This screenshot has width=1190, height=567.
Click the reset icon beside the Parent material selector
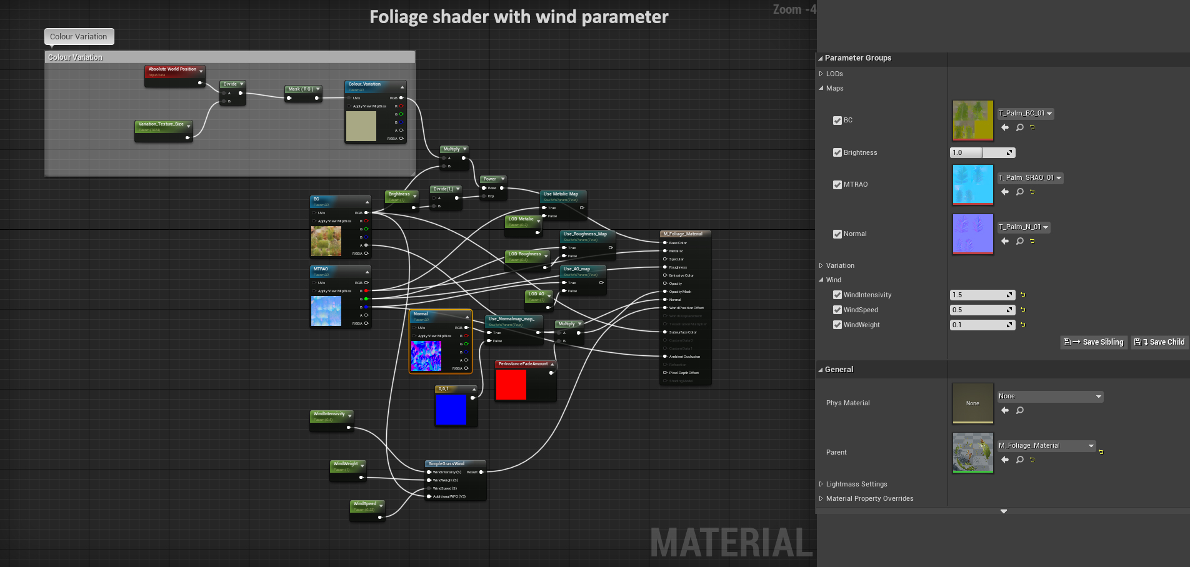tap(1101, 450)
